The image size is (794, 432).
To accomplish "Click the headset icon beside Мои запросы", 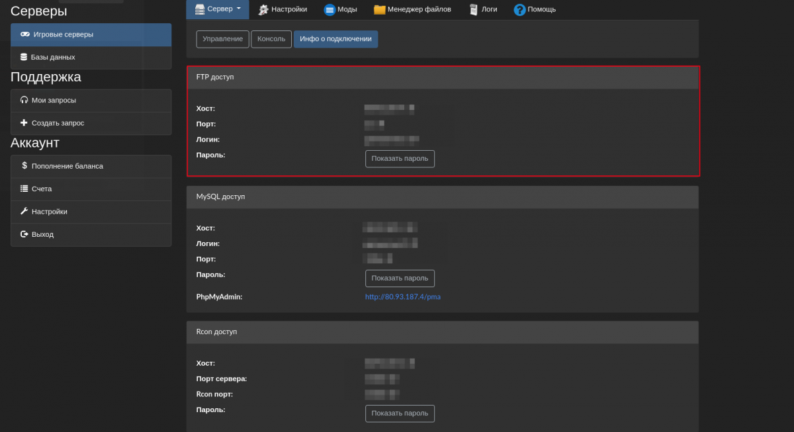I will (x=24, y=100).
